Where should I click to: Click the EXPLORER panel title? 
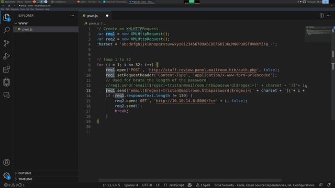click(26, 16)
